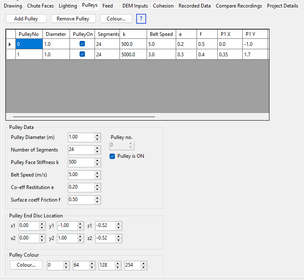Decrease Pulley Diameter with down arrow
304x280 pixels.
point(97,139)
